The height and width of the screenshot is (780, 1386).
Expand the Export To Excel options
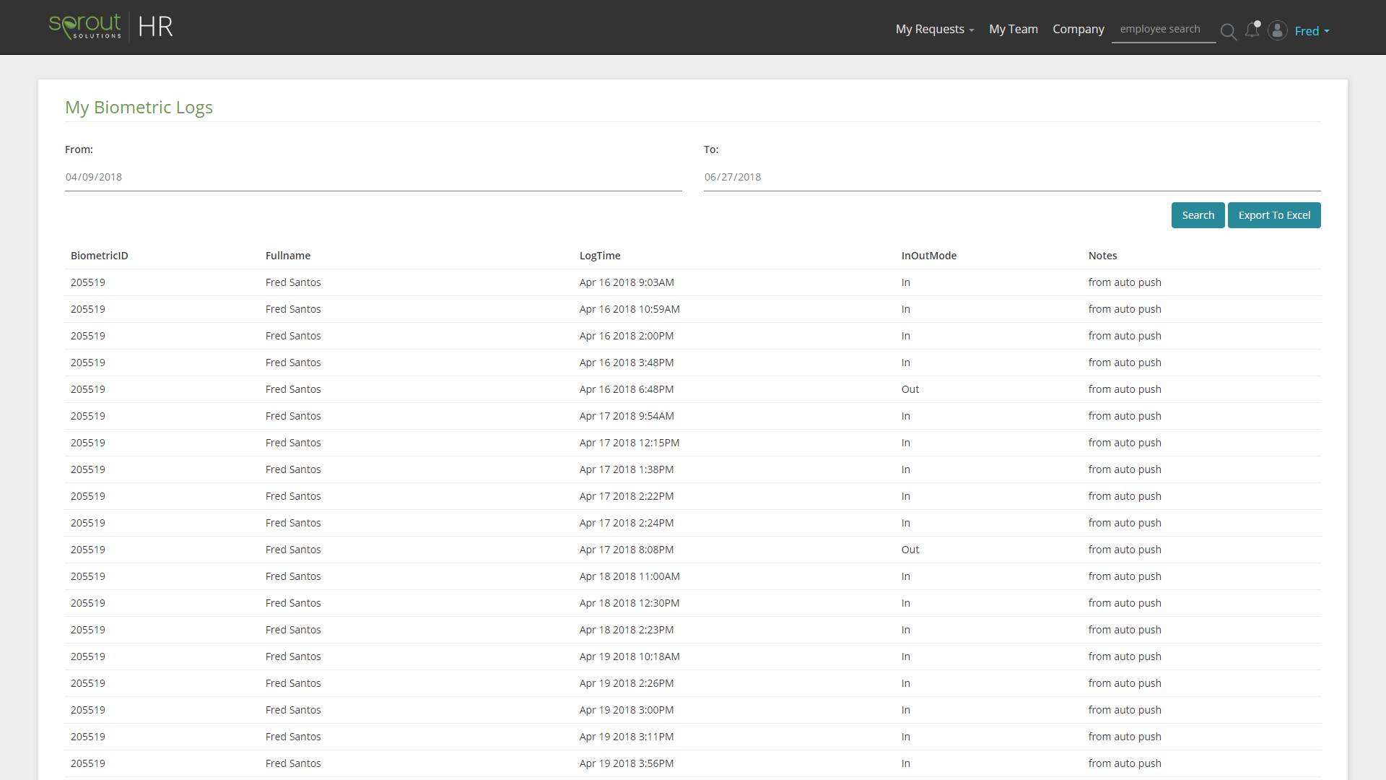(x=1273, y=215)
